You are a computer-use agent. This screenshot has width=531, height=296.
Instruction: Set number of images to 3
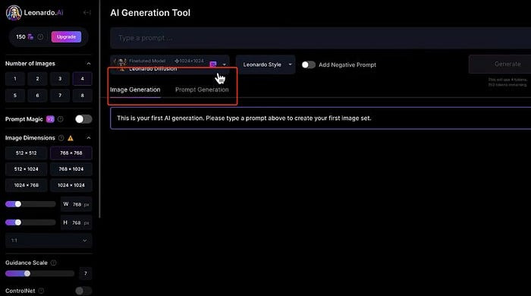click(60, 79)
